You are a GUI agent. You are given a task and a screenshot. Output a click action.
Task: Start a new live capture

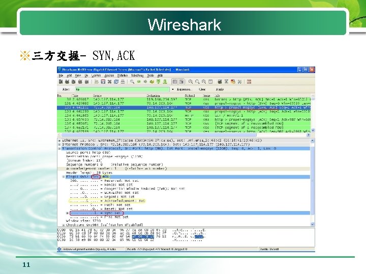tap(74, 82)
